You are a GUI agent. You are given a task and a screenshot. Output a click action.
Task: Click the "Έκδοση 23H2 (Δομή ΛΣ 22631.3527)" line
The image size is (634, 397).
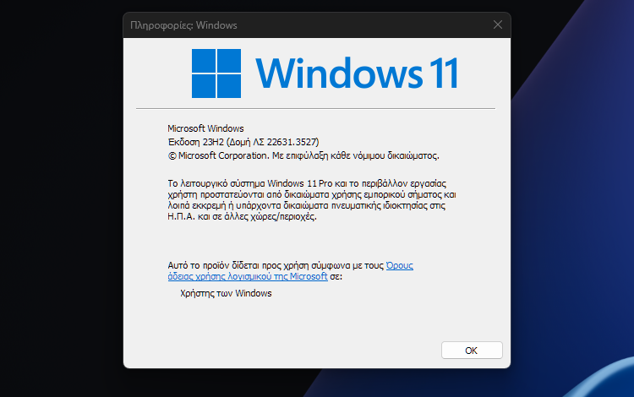click(x=243, y=142)
